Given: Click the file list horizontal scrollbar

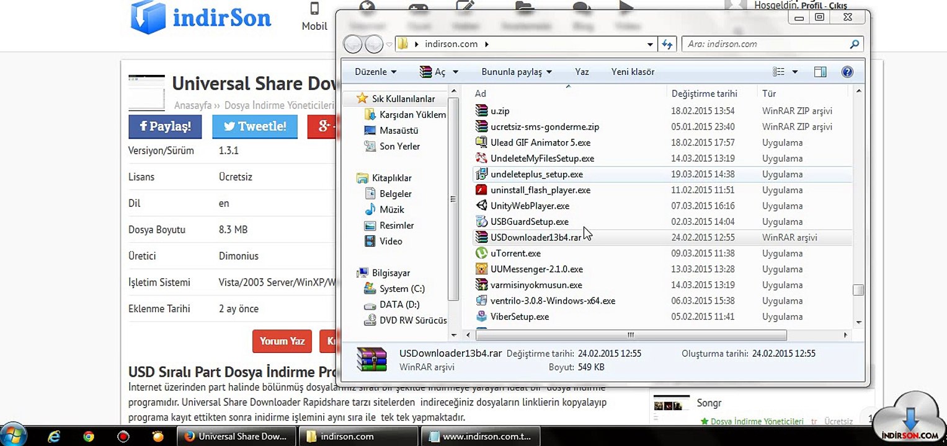Looking at the screenshot, I should (631, 335).
